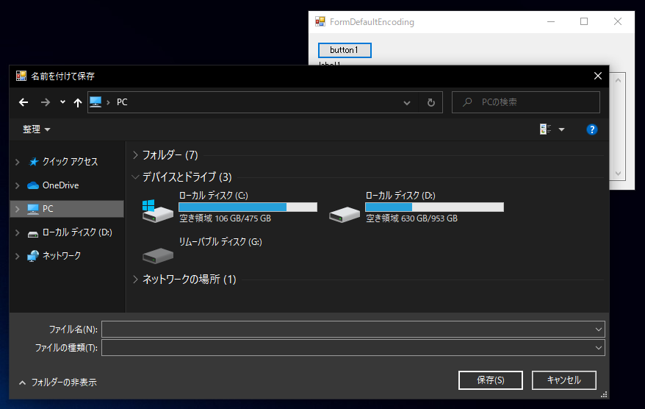Open help with the blue question icon

click(591, 129)
